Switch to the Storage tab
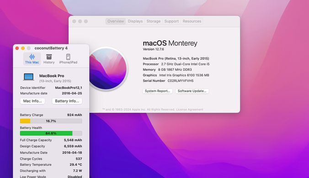 click(154, 21)
